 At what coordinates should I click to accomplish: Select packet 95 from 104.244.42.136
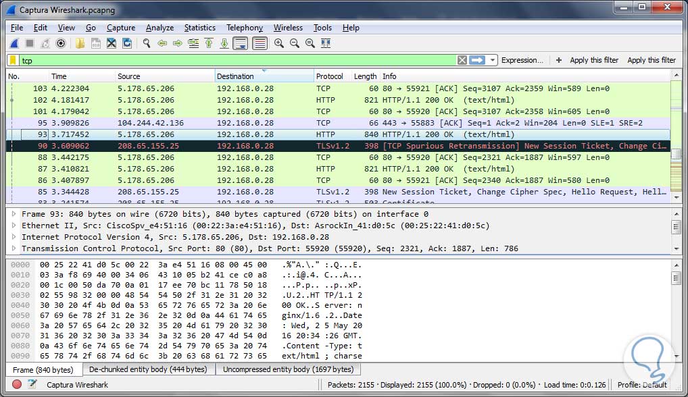pos(338,123)
